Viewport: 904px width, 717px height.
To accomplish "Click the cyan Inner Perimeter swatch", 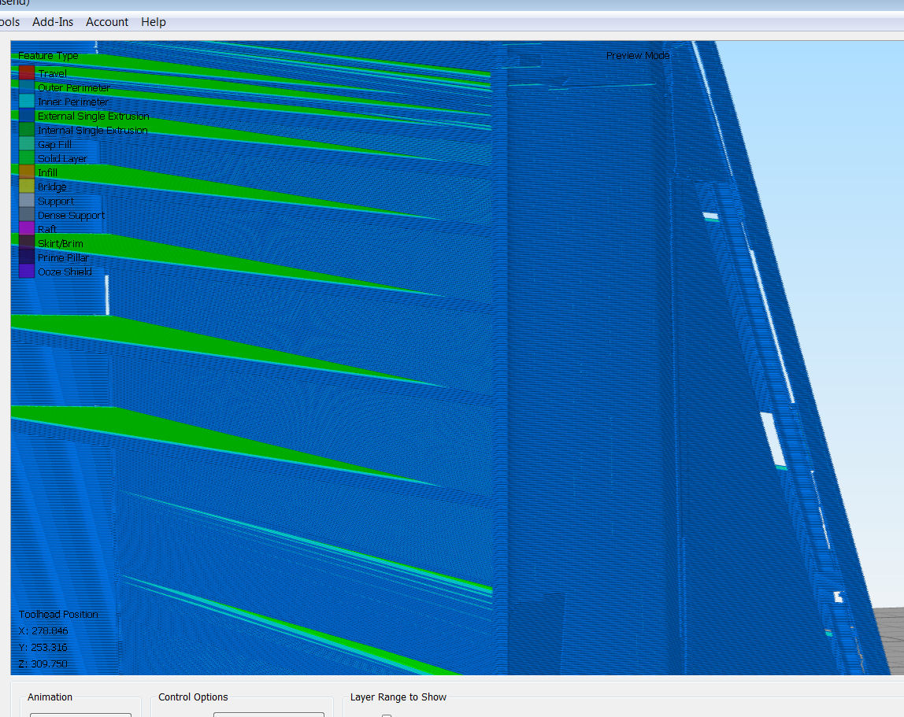I will tap(27, 101).
